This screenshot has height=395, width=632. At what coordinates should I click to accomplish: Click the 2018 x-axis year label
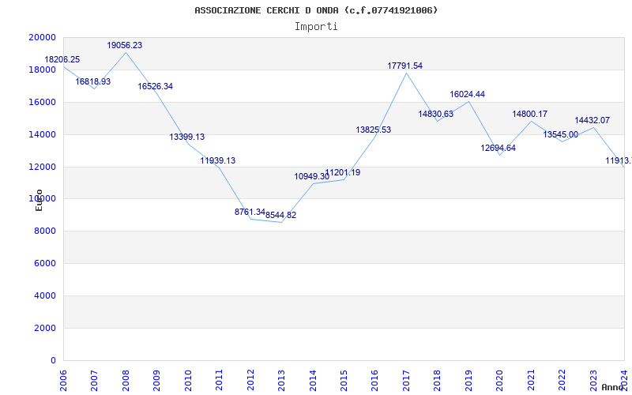(x=438, y=380)
